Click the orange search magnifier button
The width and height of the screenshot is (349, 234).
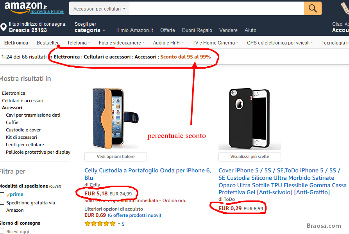pos(313,8)
